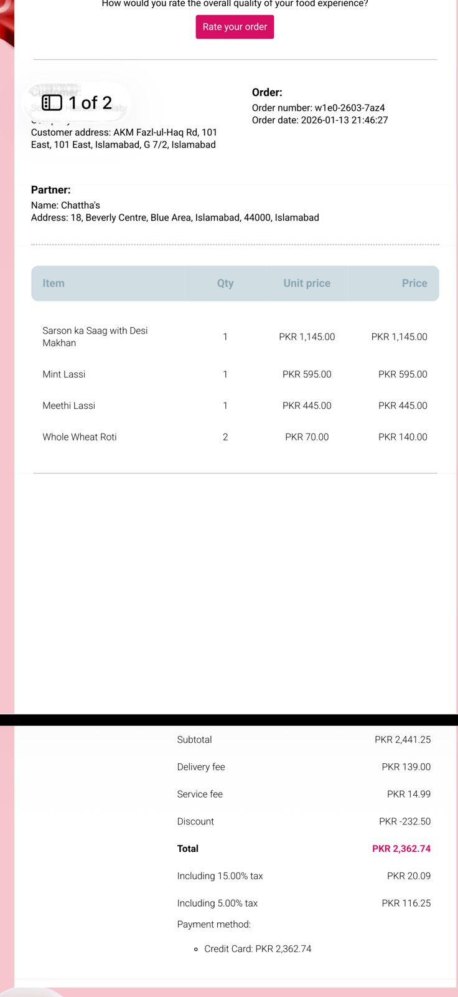Click the Rate your order button
Image resolution: width=458 pixels, height=997 pixels.
click(235, 27)
